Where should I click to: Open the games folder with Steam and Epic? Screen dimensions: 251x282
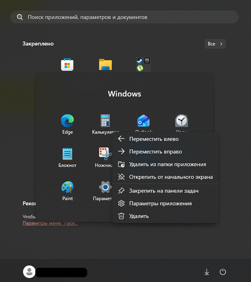point(143,64)
